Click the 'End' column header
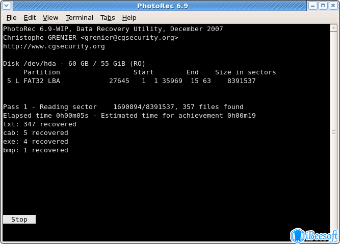 [193, 72]
